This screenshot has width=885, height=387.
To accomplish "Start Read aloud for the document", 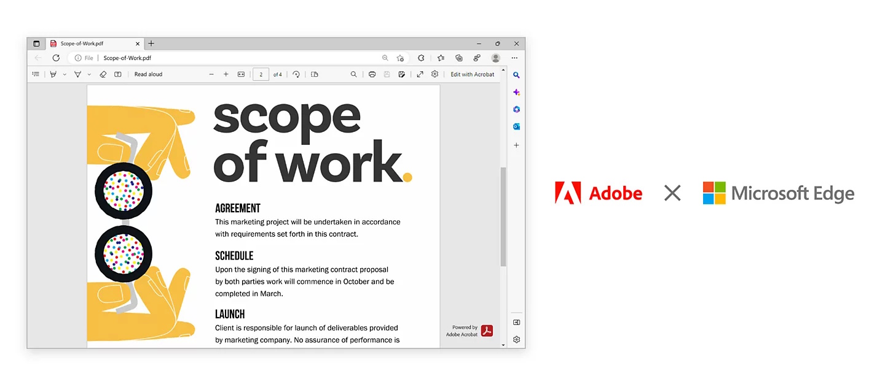I will 147,74.
